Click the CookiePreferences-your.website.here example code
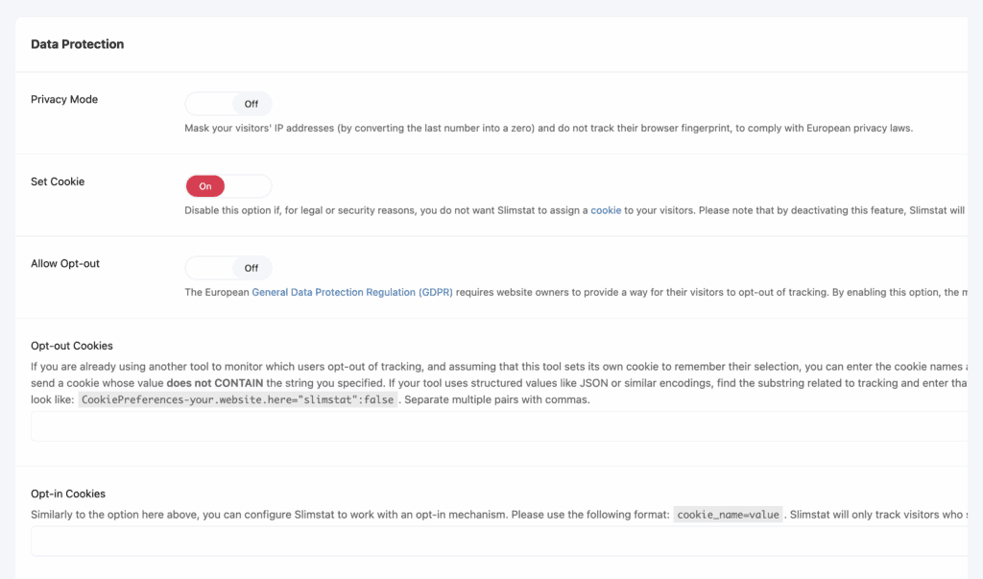Viewport: 983px width, 579px height. pos(238,399)
